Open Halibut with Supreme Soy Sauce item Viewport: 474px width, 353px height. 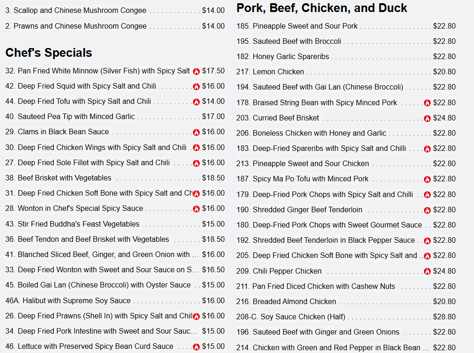115,301
